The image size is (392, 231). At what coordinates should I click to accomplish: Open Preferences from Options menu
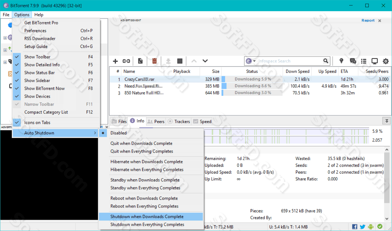coord(56,31)
